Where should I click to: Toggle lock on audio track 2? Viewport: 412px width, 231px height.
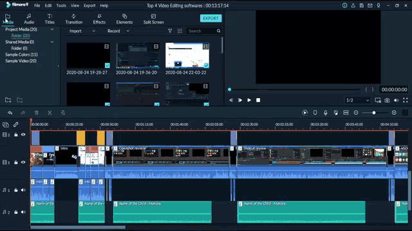point(15,212)
